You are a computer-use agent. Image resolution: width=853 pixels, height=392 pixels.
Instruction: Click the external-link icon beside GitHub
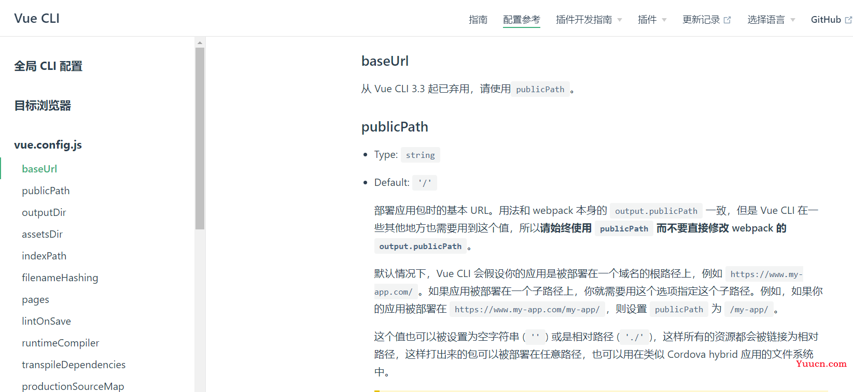point(848,20)
